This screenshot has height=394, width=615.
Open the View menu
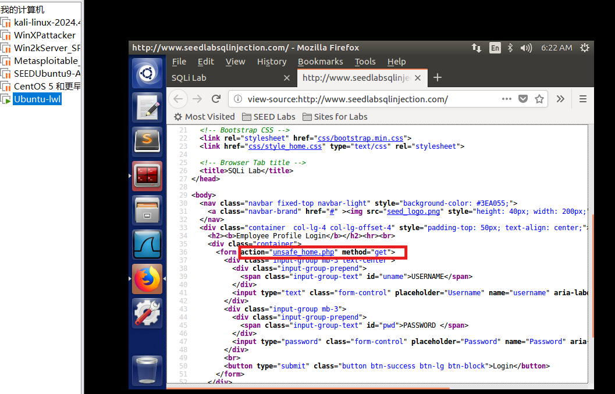tap(235, 62)
